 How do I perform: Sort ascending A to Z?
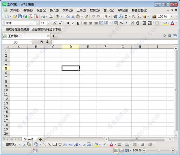(x=133, y=17)
